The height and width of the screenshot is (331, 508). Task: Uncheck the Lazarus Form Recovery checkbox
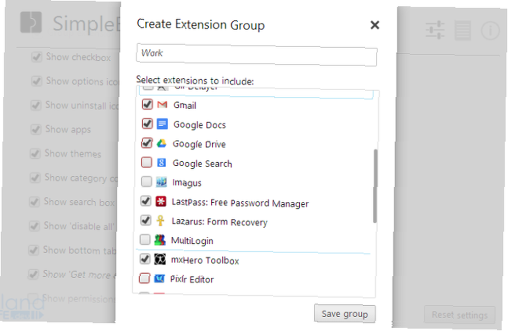146,220
